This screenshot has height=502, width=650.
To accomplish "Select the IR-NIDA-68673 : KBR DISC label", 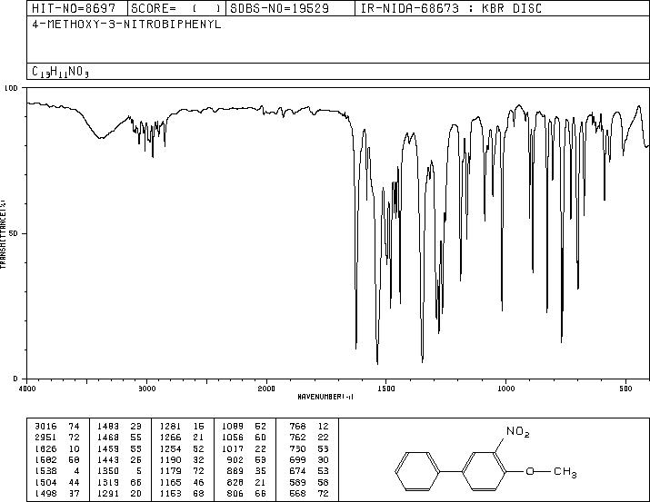I will [451, 8].
